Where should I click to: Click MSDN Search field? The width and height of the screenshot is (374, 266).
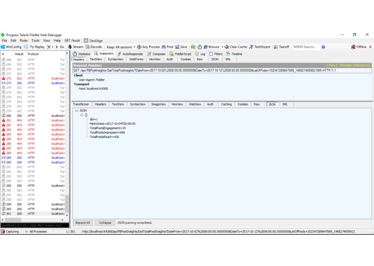[305, 47]
